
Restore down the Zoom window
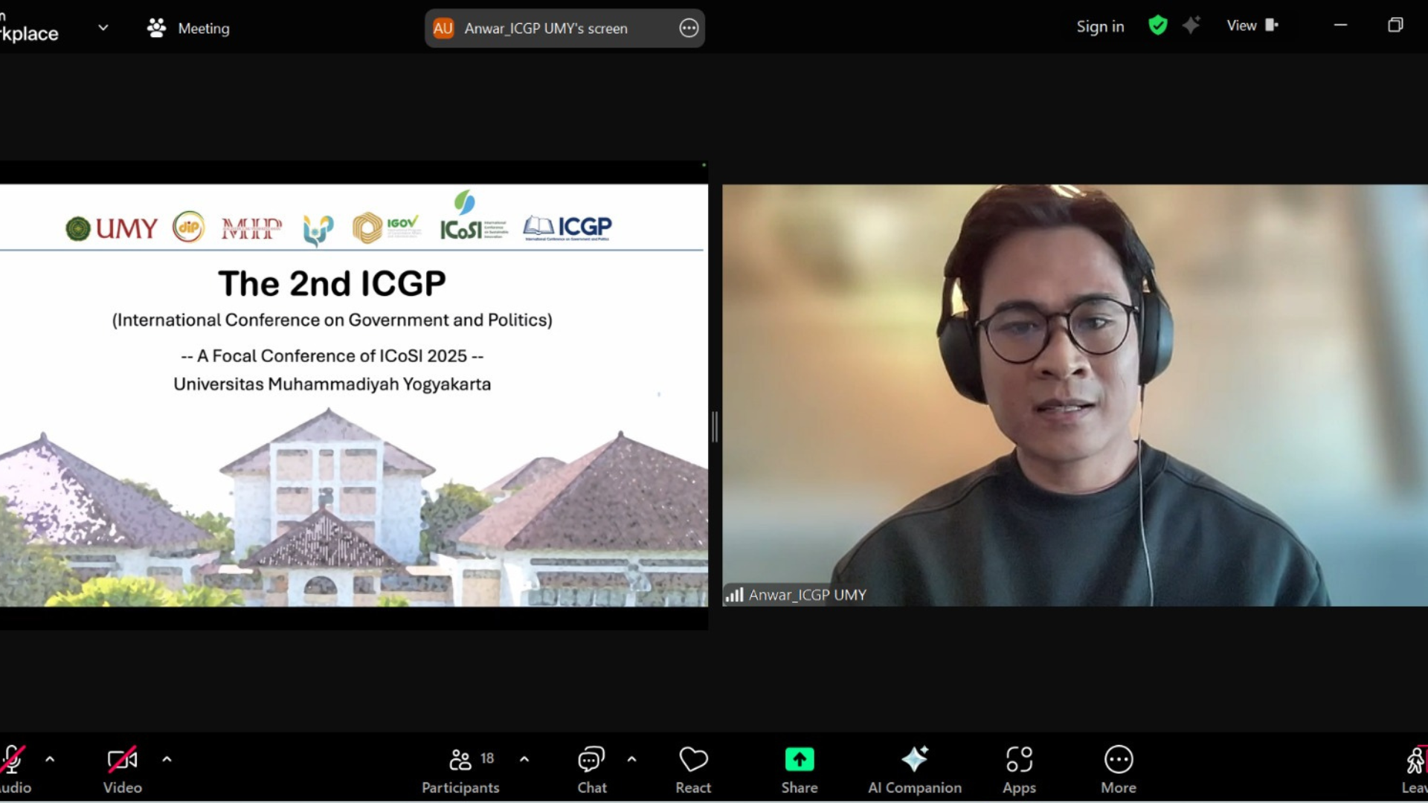coord(1395,25)
